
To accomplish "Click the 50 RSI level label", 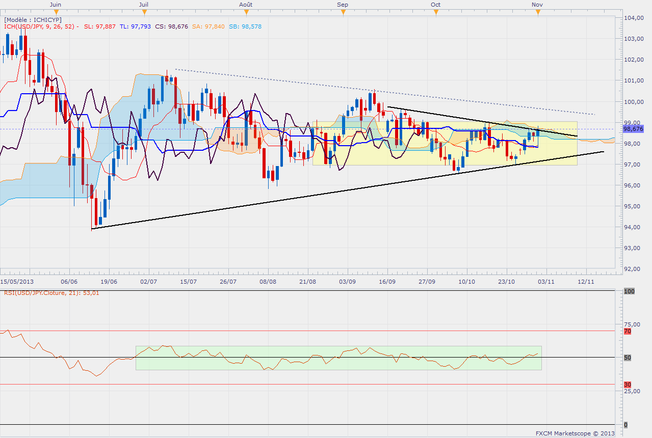I will tap(628, 358).
